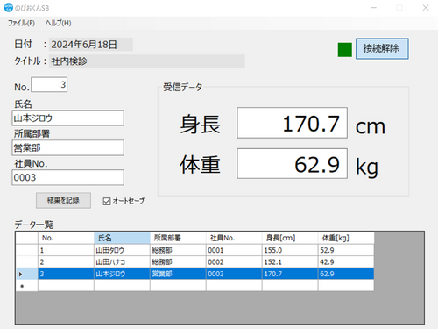438x329 pixels.
Task: Click the 総務部 cell in row 1
Action: 178,250
